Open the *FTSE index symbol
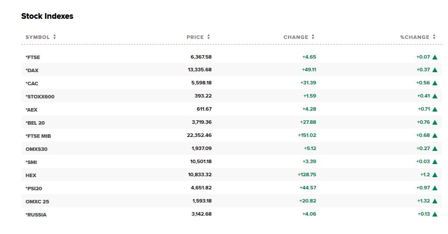 pos(32,57)
